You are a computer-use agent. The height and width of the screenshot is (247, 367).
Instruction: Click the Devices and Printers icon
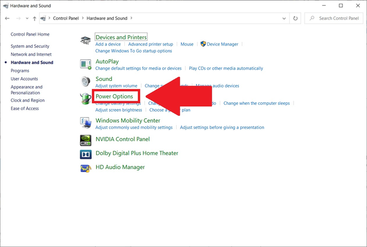coord(85,40)
